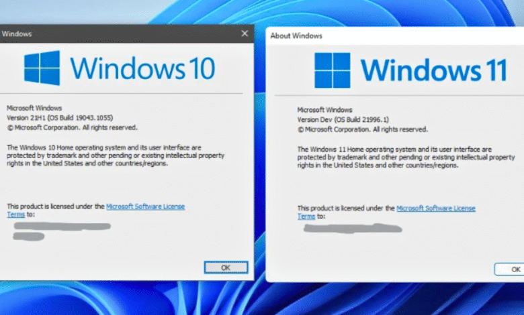Click the 'Windows 10' wordmark text
The width and height of the screenshot is (524, 315).
tap(142, 68)
